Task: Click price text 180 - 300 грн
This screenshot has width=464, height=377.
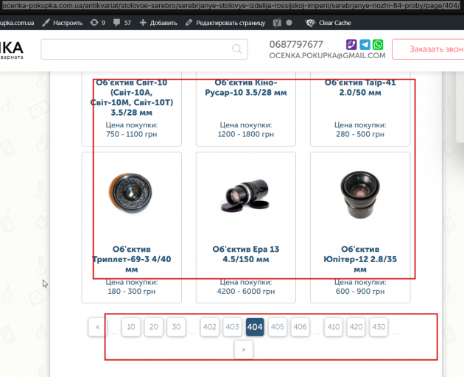Action: pyautogui.click(x=132, y=292)
